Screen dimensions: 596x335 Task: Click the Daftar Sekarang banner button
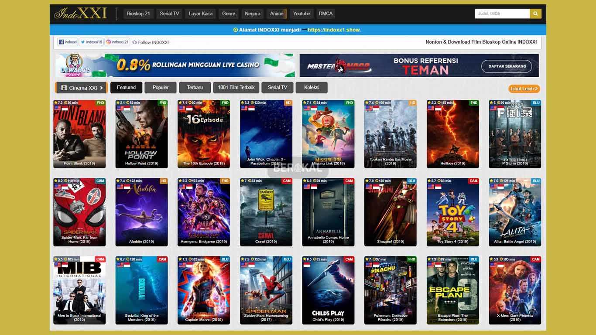(507, 66)
